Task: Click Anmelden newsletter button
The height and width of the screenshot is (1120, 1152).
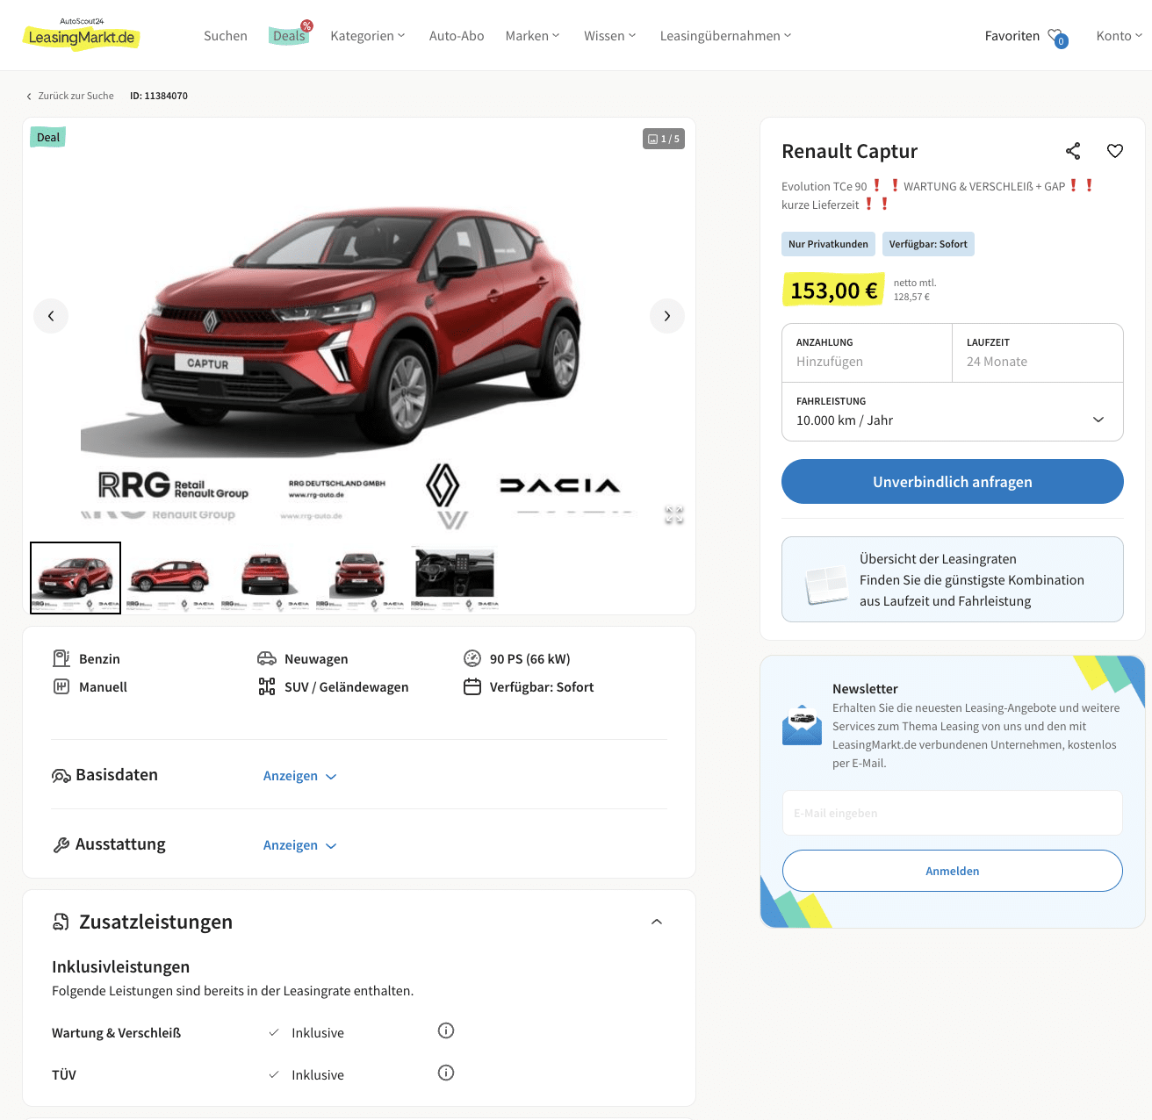Action: 953,871
